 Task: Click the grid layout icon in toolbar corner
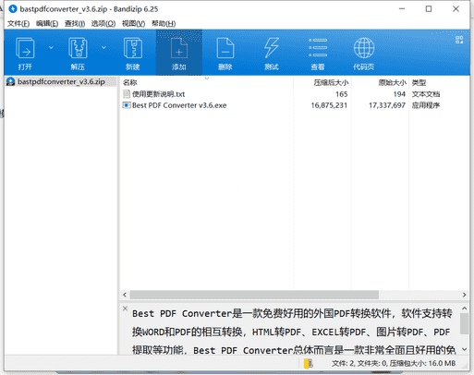459,40
